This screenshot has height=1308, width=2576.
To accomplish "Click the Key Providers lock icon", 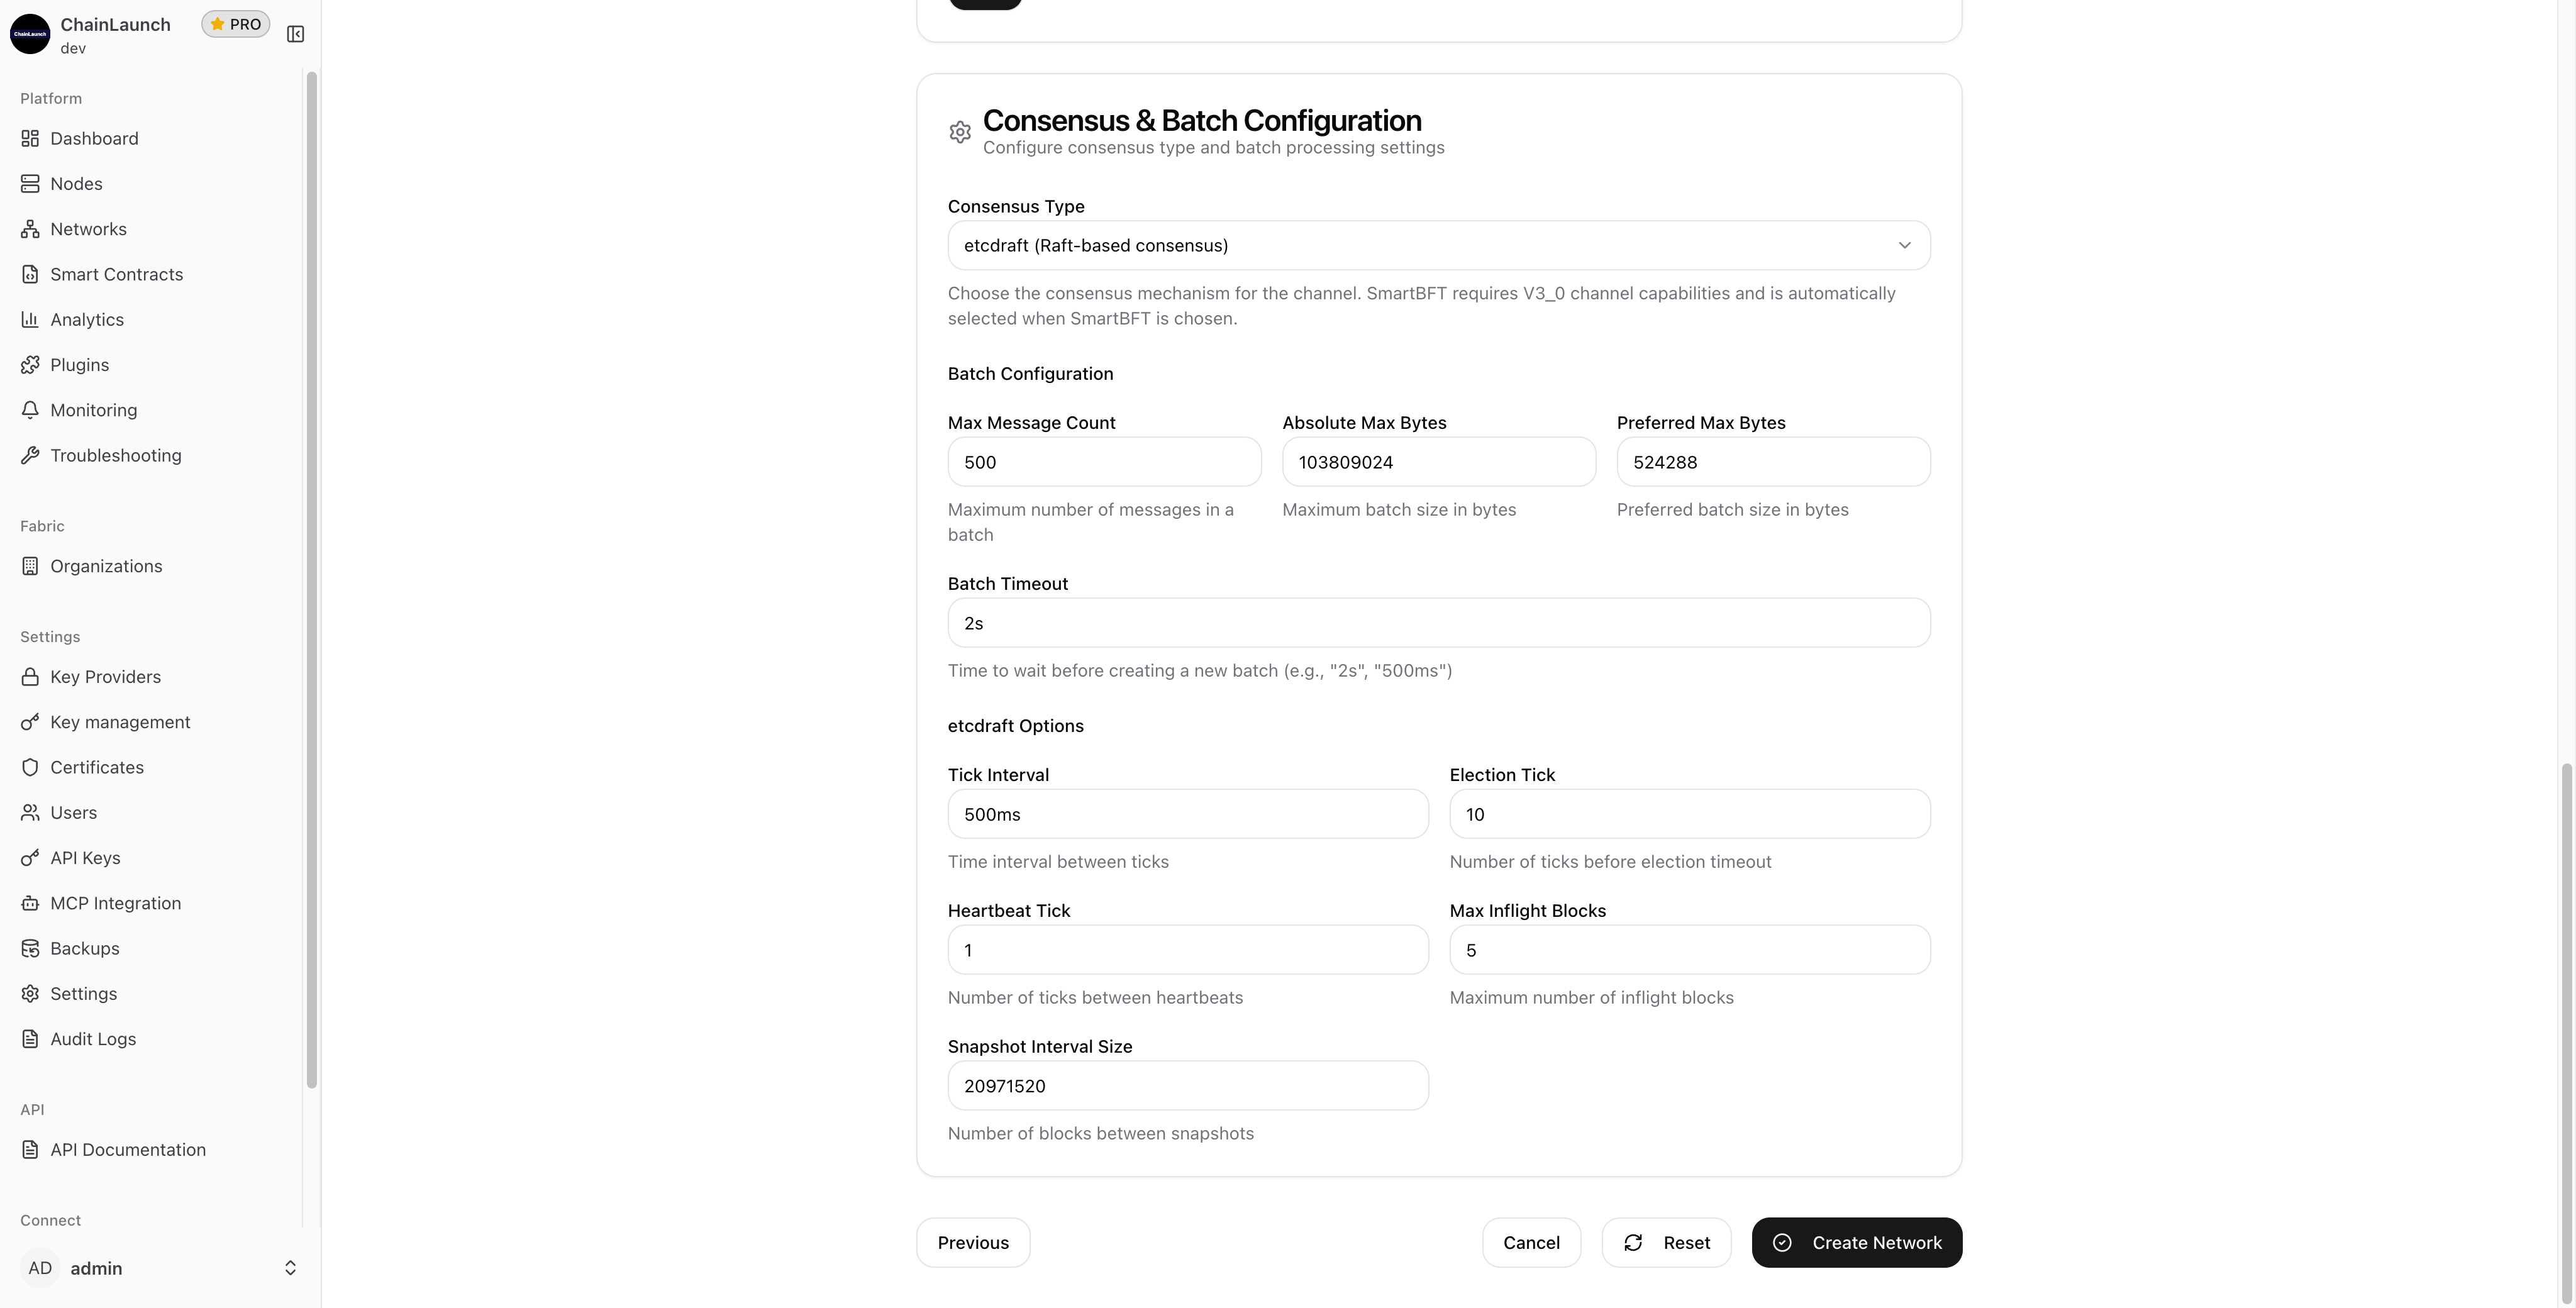I will pos(30,677).
